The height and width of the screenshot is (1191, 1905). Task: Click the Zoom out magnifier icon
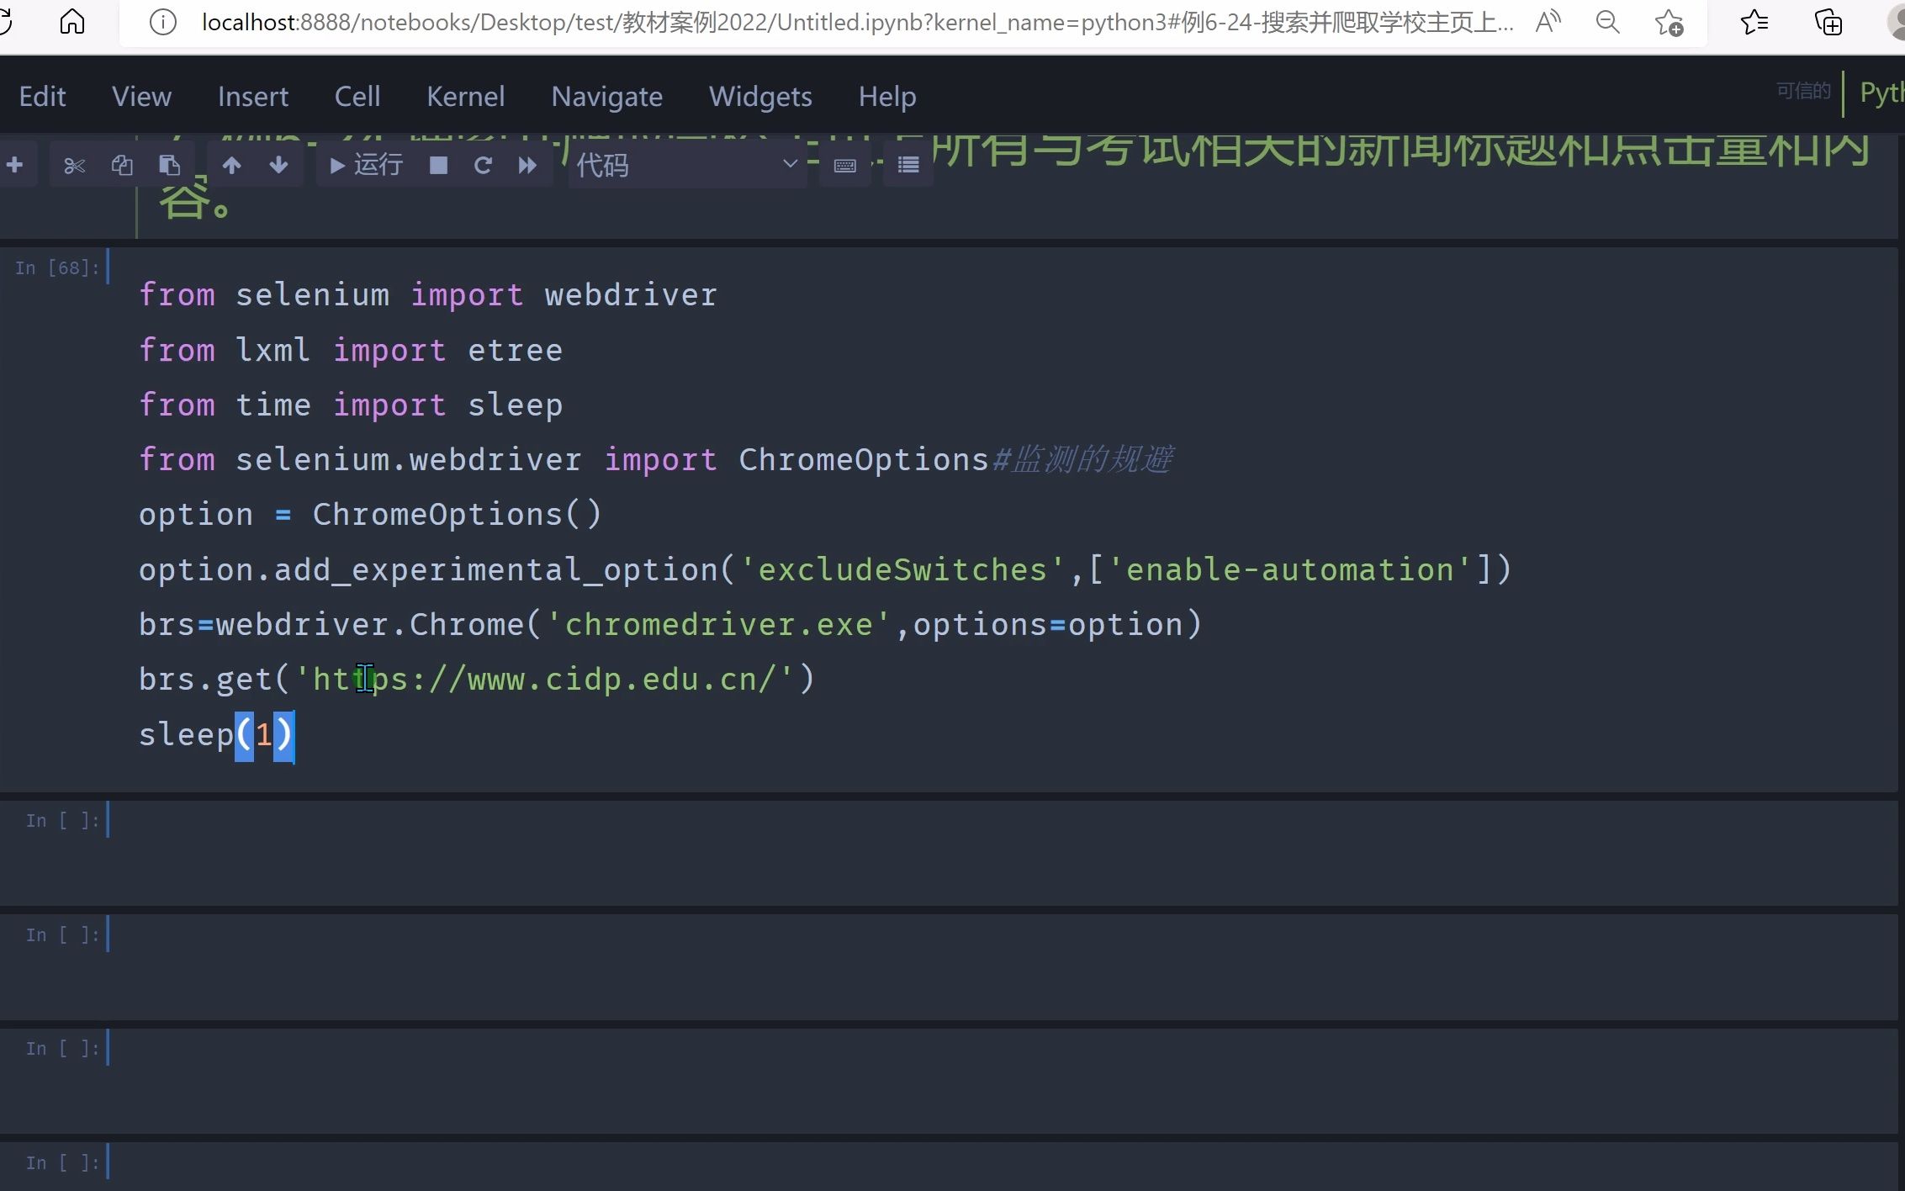coord(1607,22)
